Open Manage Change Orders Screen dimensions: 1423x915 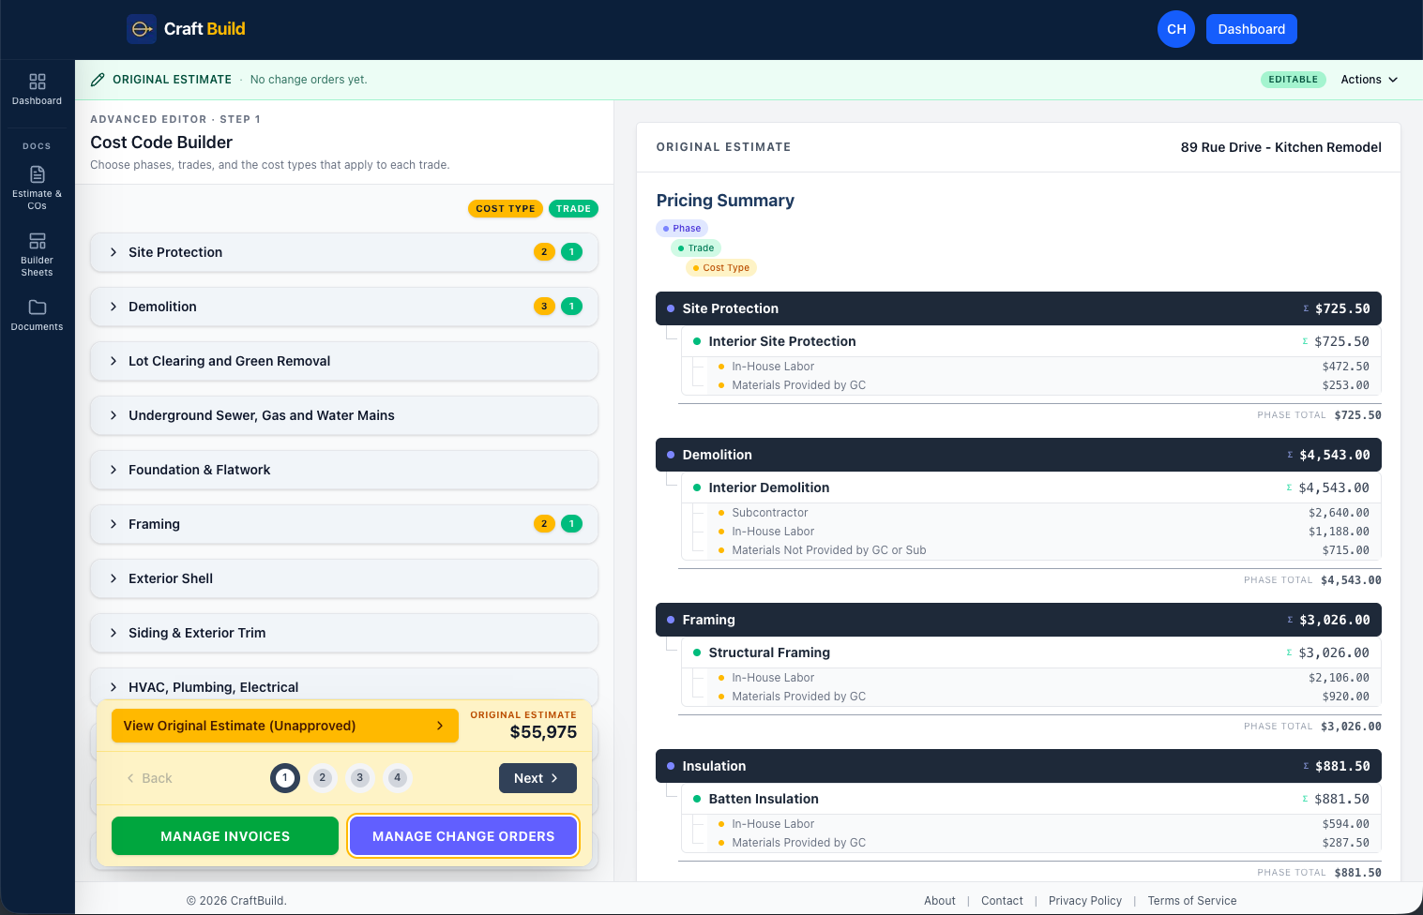point(463,836)
